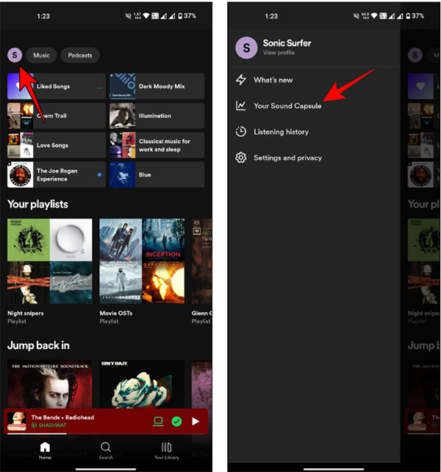This screenshot has height=472, width=441.
Task: Open the connect devices icon in player
Action: tap(158, 421)
